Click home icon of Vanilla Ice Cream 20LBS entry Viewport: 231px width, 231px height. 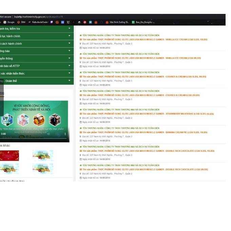point(81,54)
